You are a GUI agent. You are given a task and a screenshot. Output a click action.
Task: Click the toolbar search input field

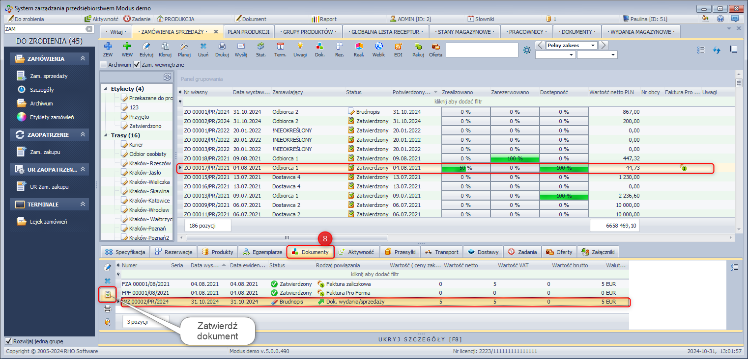click(x=482, y=50)
